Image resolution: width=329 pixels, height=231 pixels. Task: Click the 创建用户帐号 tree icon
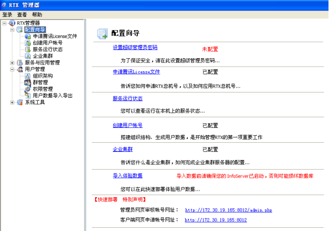pyautogui.click(x=28, y=43)
